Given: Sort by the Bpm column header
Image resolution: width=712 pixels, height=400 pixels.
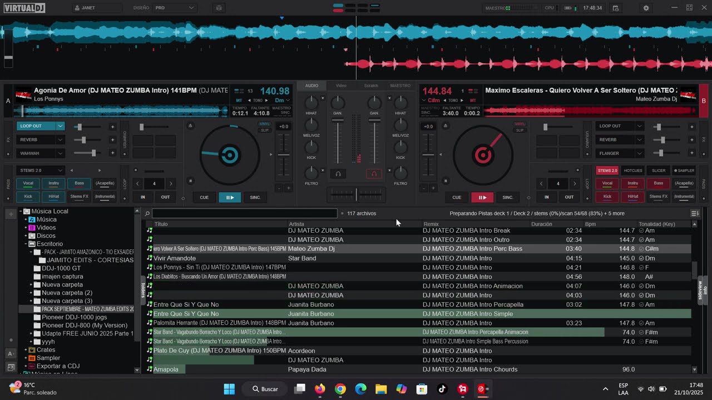Looking at the screenshot, I should [591, 224].
